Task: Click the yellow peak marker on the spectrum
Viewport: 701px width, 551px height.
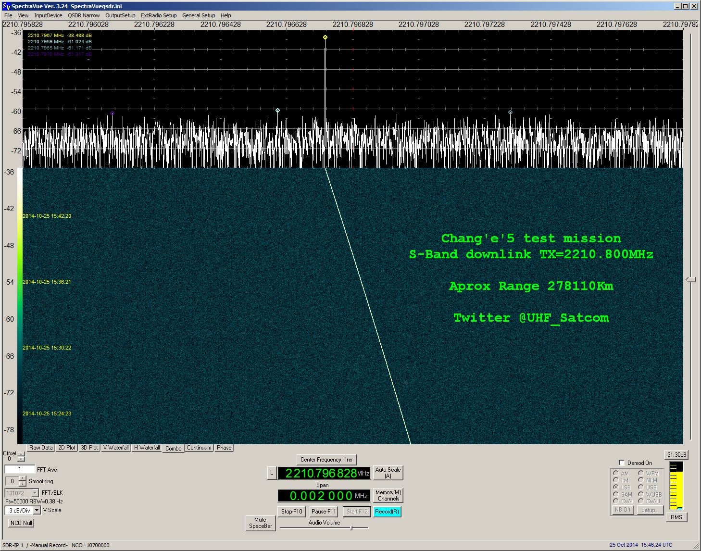Action: click(x=325, y=38)
